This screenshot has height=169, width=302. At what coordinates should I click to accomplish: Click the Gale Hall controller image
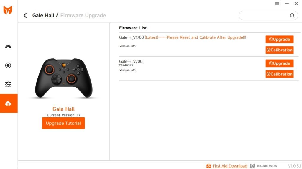point(64,78)
